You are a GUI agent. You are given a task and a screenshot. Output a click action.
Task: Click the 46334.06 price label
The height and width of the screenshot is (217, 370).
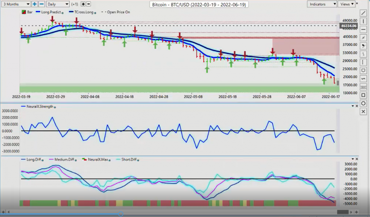(348, 26)
